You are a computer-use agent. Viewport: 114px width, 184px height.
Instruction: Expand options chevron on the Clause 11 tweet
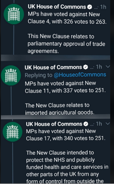108,67
